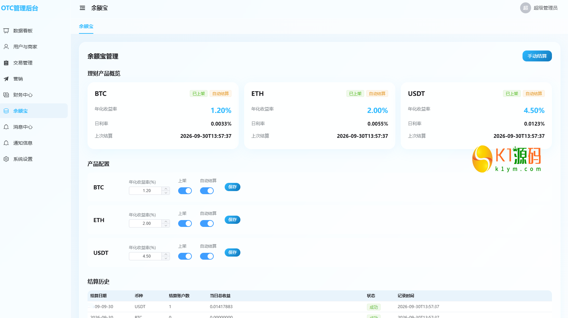Toggle USDT 自动结算 switch
The width and height of the screenshot is (568, 318).
click(x=207, y=256)
